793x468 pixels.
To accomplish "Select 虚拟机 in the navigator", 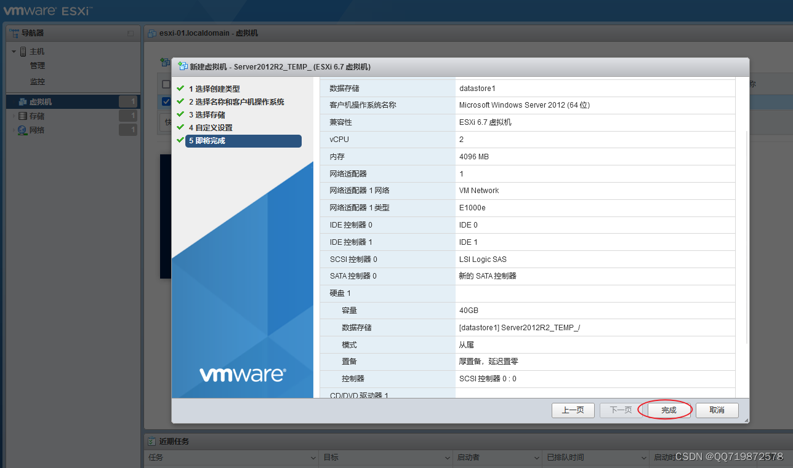I will coord(73,102).
